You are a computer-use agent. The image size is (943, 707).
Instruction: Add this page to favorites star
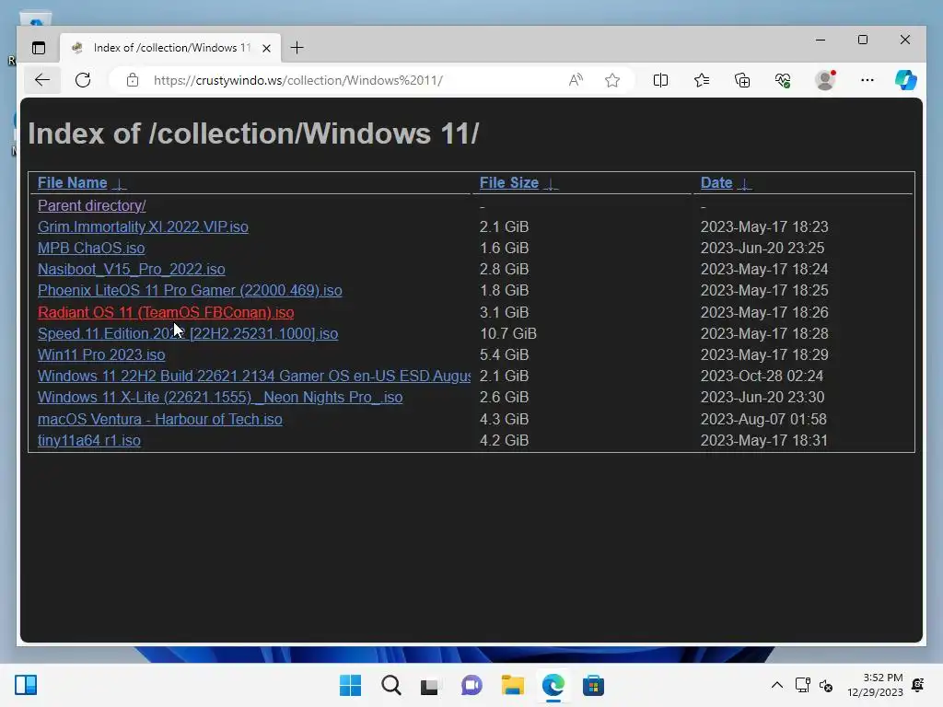(x=612, y=80)
